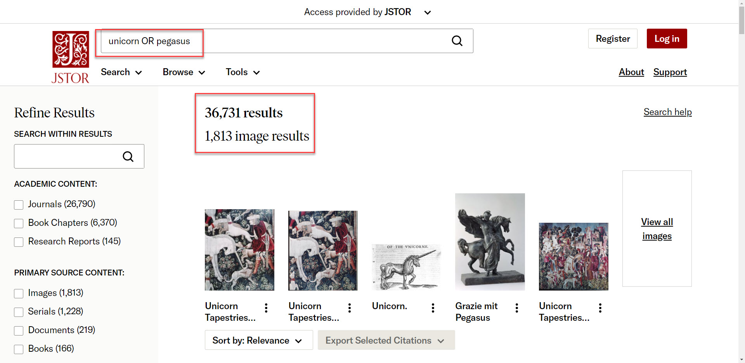Follow the View all images link

click(x=657, y=229)
